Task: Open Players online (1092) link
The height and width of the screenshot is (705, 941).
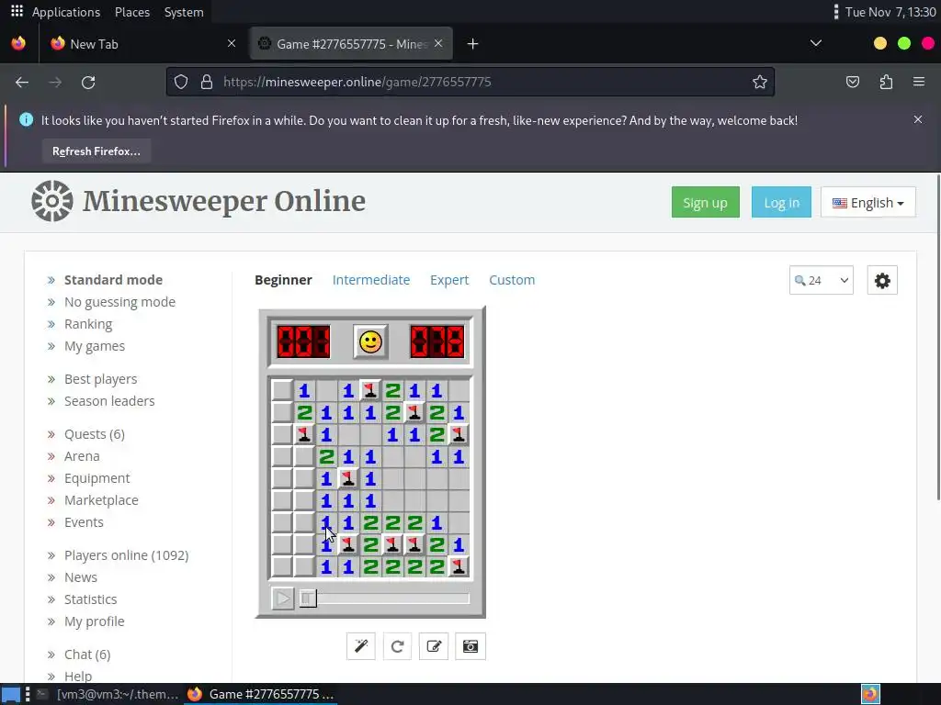Action: 127,555
